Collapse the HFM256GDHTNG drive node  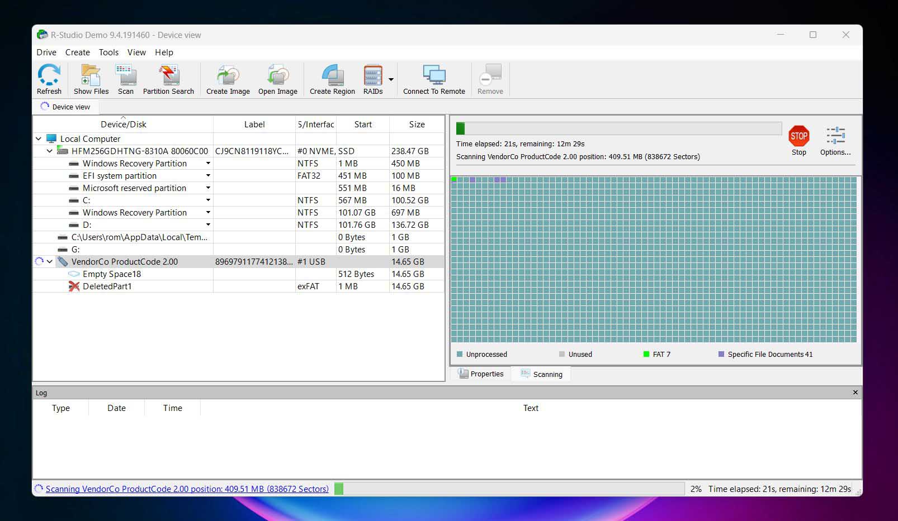pos(49,151)
